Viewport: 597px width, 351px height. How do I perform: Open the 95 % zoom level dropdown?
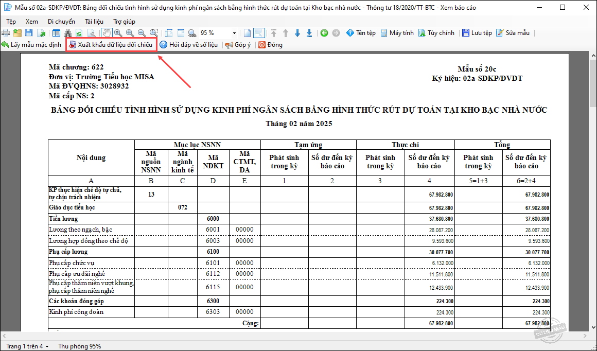234,33
